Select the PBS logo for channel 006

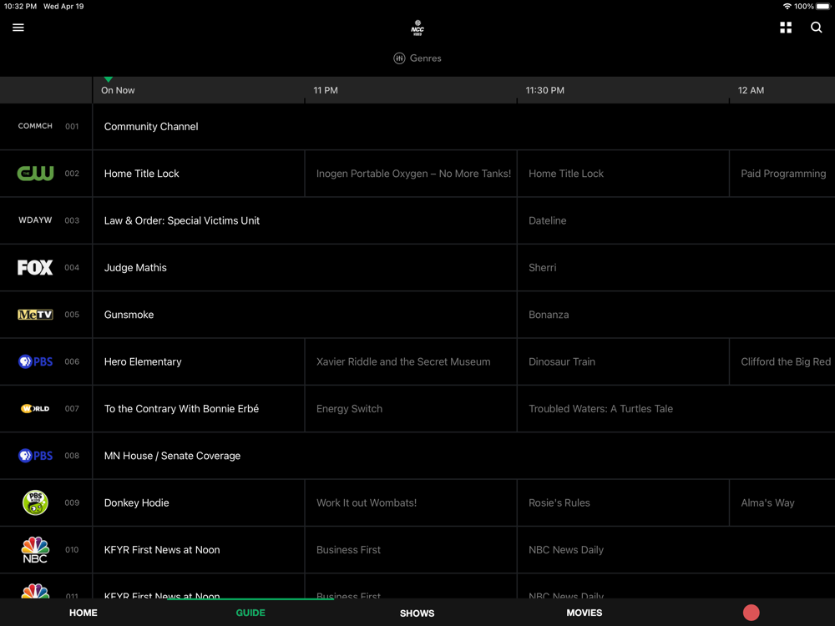pos(35,362)
